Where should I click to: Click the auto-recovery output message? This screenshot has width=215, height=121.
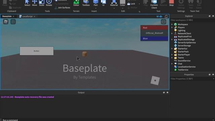click(27, 97)
